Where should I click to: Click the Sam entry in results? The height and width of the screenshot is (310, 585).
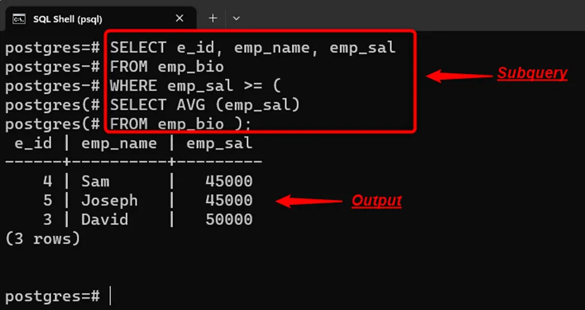pos(95,181)
